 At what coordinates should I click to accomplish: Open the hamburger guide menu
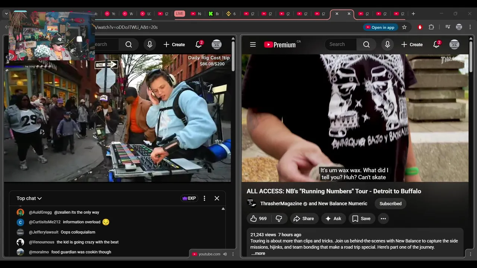point(253,45)
